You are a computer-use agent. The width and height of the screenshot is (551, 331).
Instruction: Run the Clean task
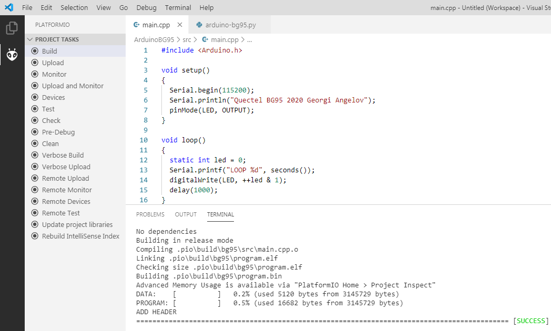[x=76, y=143]
